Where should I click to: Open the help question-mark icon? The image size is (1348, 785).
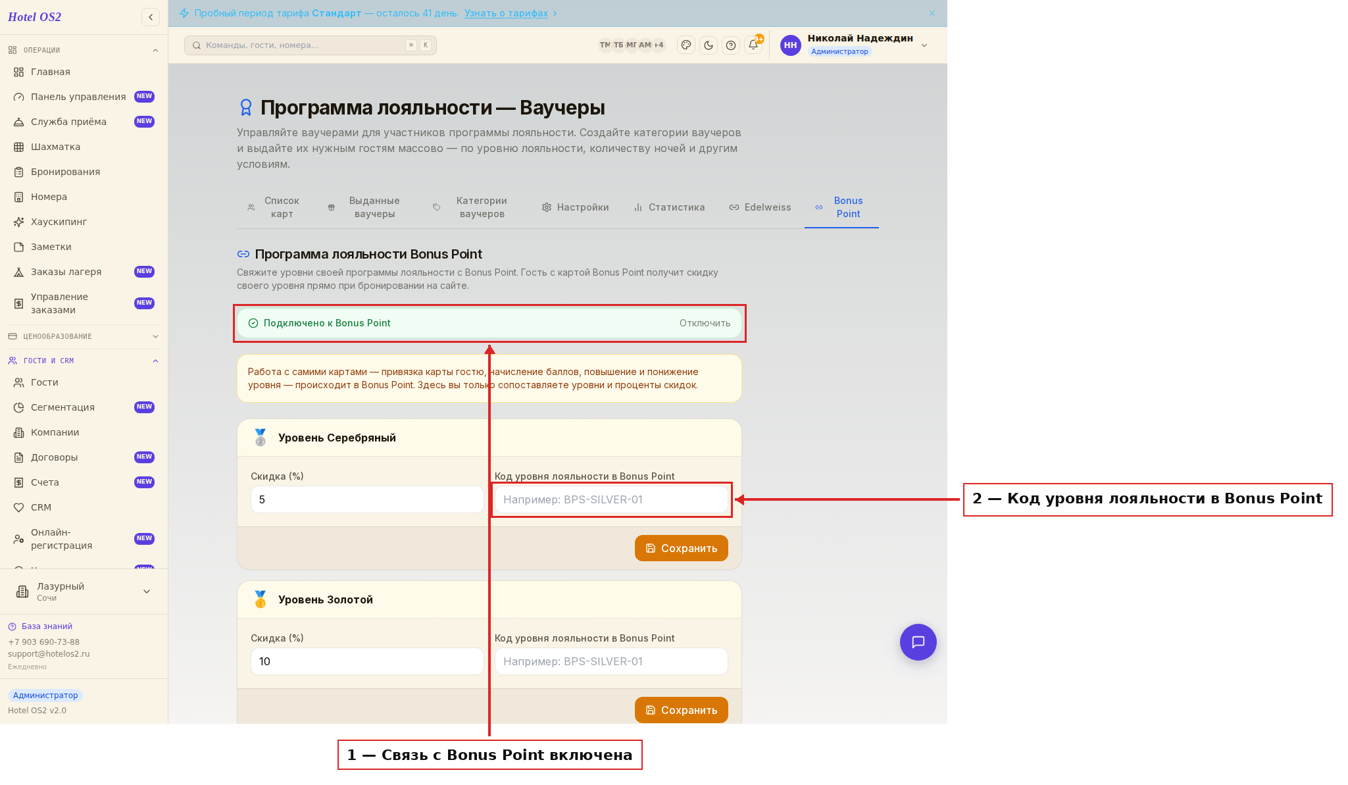point(731,45)
